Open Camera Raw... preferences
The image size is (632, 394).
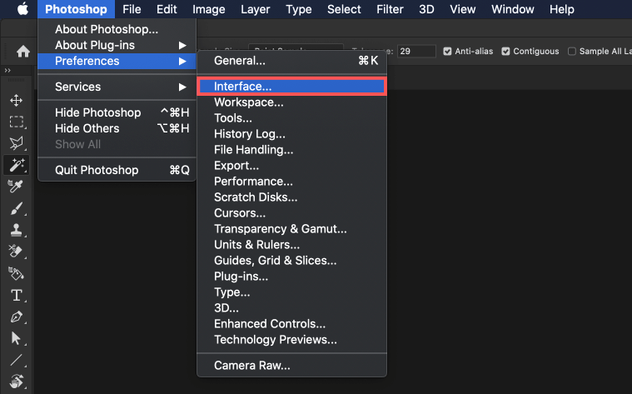pos(291,366)
